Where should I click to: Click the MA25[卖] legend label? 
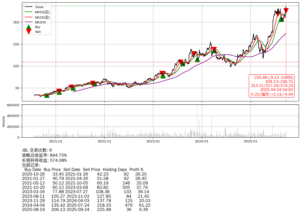pos(42,17)
